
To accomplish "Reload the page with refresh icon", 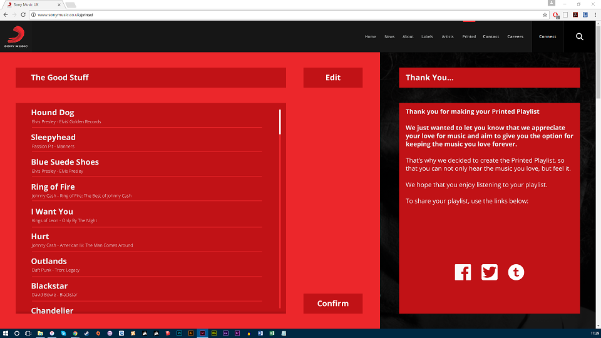I will pyautogui.click(x=23, y=15).
